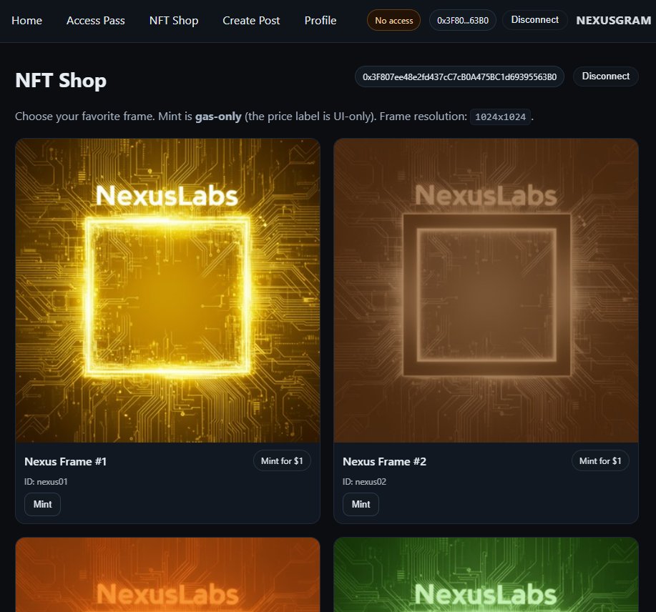Viewport: 656px width, 612px height.
Task: Open the Profile page
Action: point(320,21)
